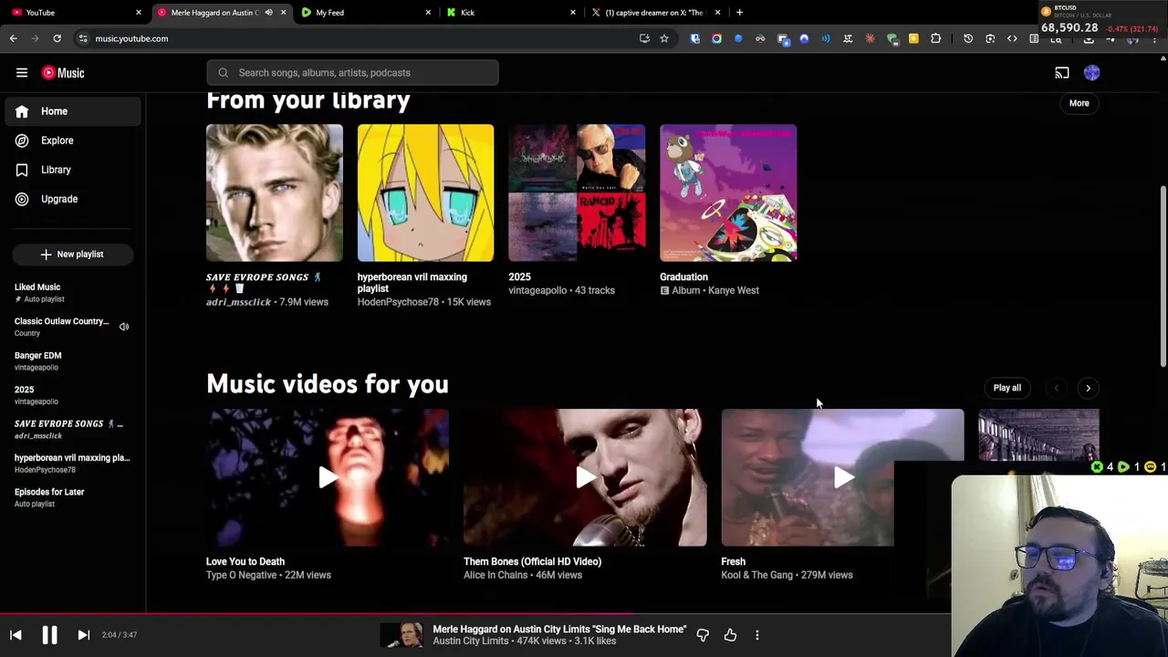Click the search magnifier icon
This screenshot has height=657, width=1168.
[x=223, y=73]
